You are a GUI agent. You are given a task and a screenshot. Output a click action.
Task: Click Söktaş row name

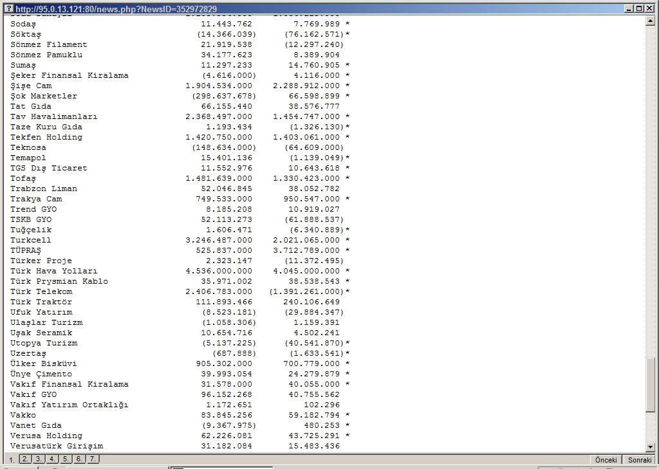(26, 34)
